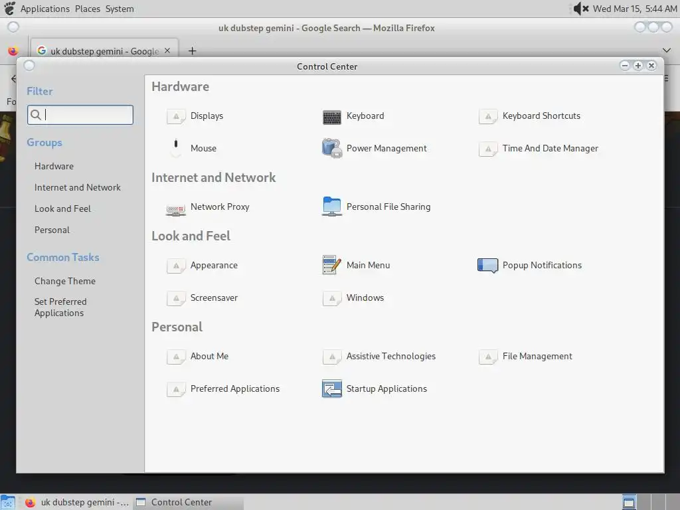
Task: Open the Main Menu editor icon
Action: [x=332, y=264]
